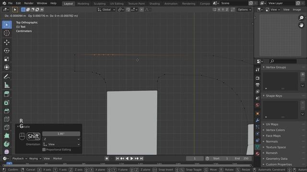Activate the Transform tool
The image size is (307, 172).
pyautogui.click(x=7, y=67)
